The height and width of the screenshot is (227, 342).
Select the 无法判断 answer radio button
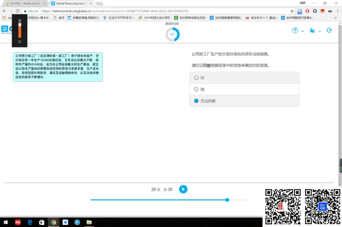[196, 101]
